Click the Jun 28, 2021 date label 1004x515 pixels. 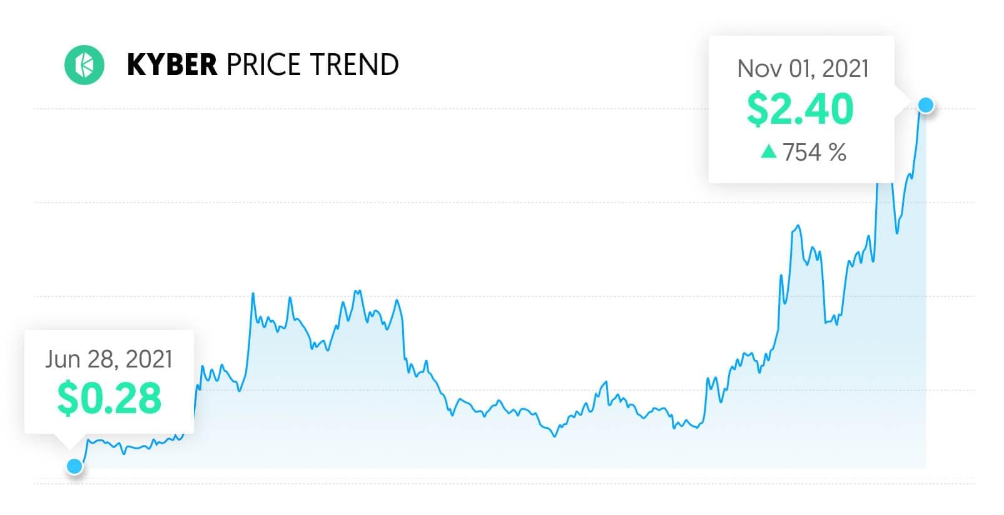click(109, 359)
